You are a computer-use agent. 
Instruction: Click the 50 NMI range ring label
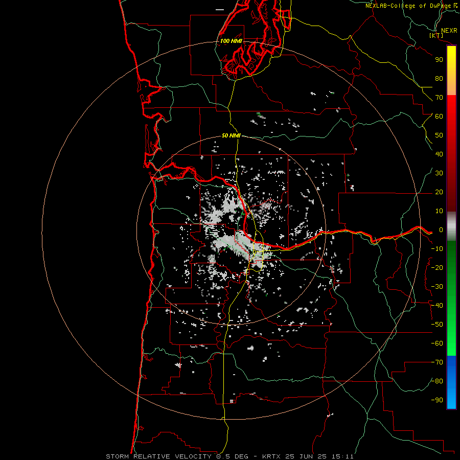click(x=231, y=135)
